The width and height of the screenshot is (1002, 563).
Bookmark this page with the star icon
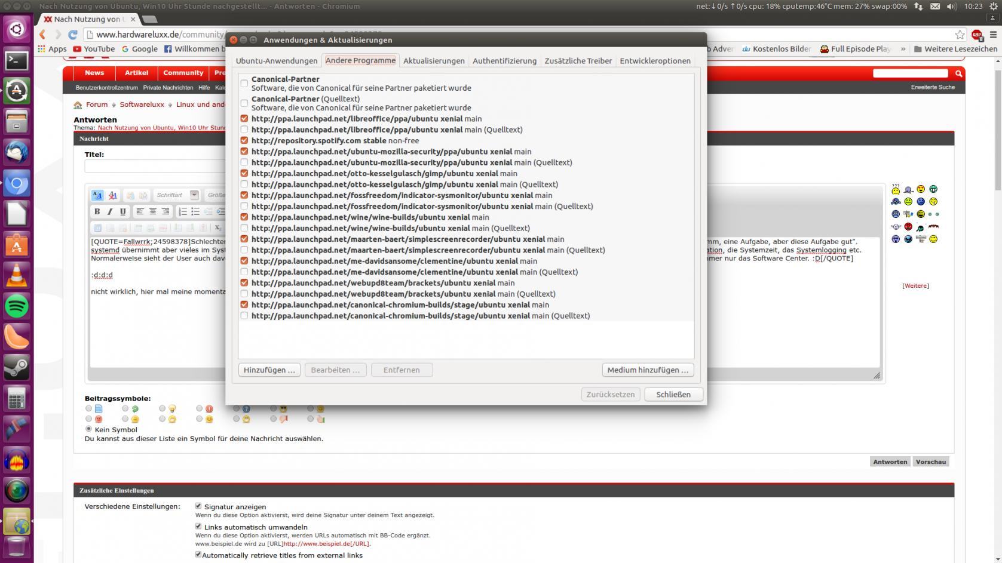[960, 35]
